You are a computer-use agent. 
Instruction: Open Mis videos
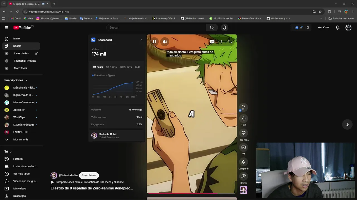[x=21, y=188]
